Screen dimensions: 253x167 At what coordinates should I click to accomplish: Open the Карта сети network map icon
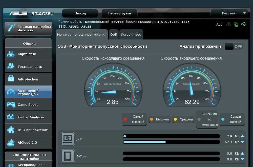pos(11,54)
